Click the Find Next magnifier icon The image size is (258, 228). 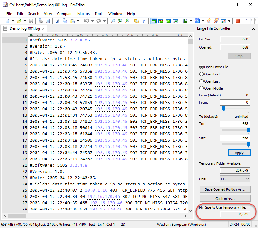[127, 21]
